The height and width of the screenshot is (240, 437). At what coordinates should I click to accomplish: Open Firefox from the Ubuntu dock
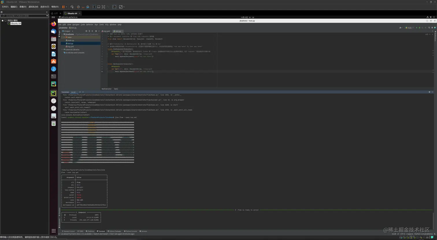[x=53, y=24]
